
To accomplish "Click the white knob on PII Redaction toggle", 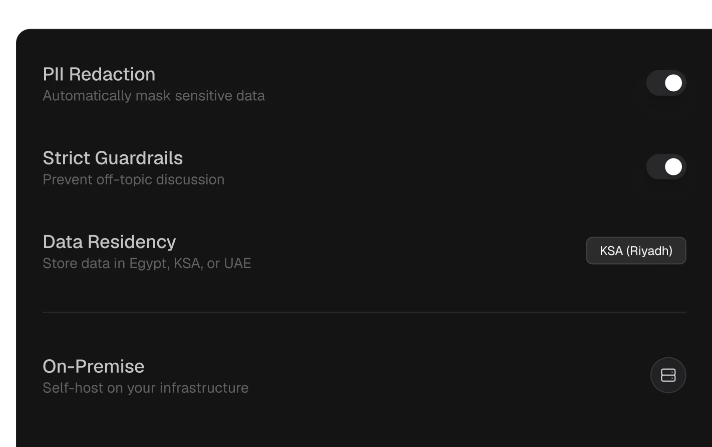I will point(673,83).
